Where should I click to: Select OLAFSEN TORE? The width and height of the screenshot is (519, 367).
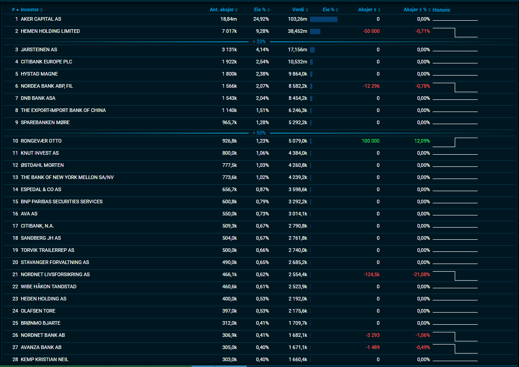(x=38, y=311)
